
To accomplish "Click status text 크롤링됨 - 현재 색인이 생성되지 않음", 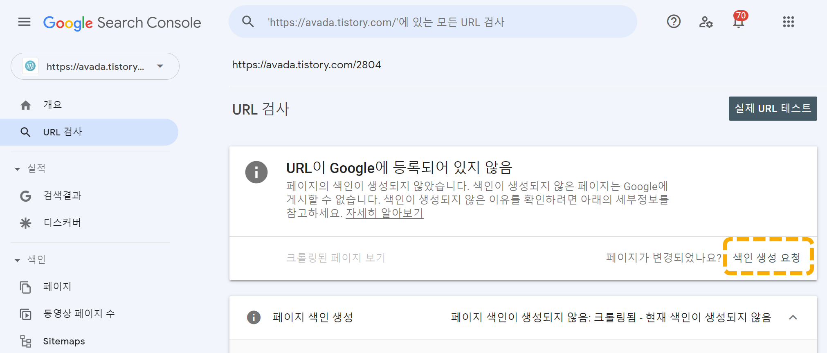I will tap(682, 317).
